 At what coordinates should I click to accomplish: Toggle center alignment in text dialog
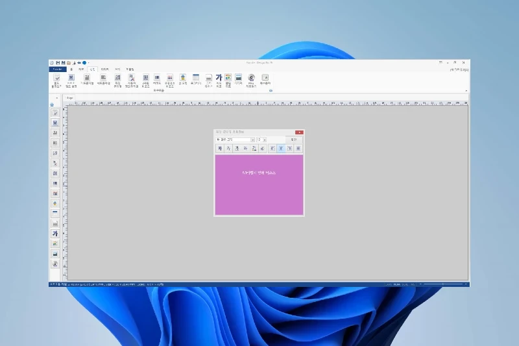pos(281,149)
